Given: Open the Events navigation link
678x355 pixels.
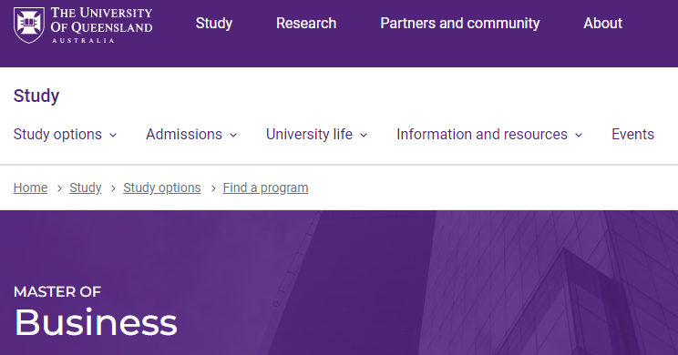Looking at the screenshot, I should tap(632, 135).
